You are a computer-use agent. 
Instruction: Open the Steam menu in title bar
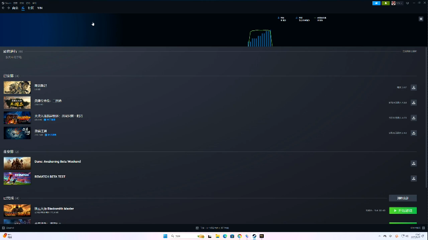(6, 3)
